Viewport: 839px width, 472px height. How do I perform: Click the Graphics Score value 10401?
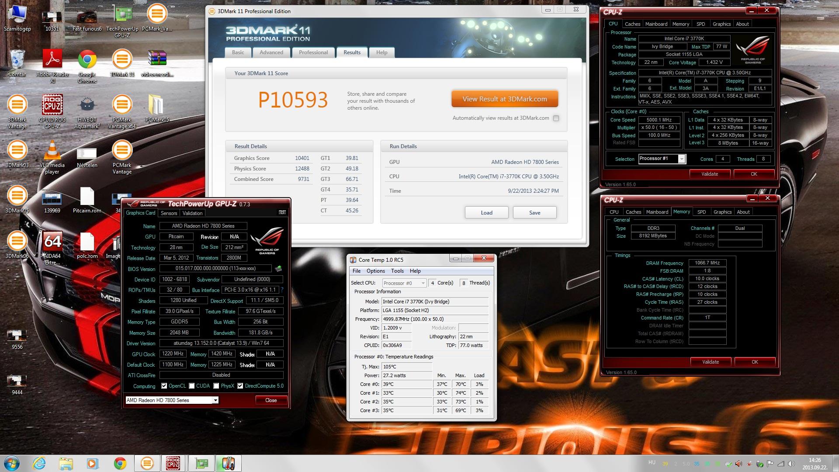[x=302, y=158]
